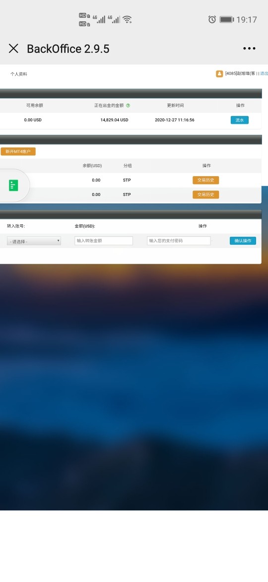268x582 pixels.
Task: Click the blue 流水 button
Action: click(240, 120)
